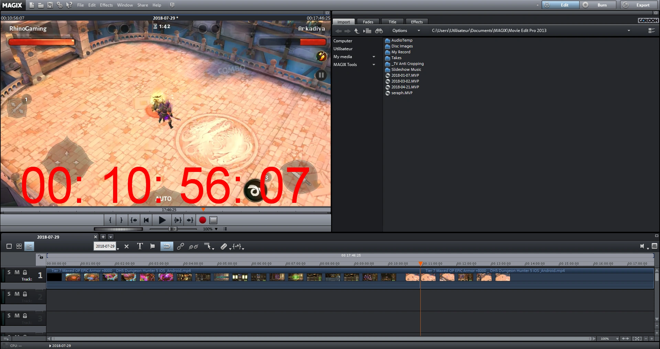Viewport: 660px width, 349px height.
Task: Expand the My media dropdown
Action: tap(374, 57)
